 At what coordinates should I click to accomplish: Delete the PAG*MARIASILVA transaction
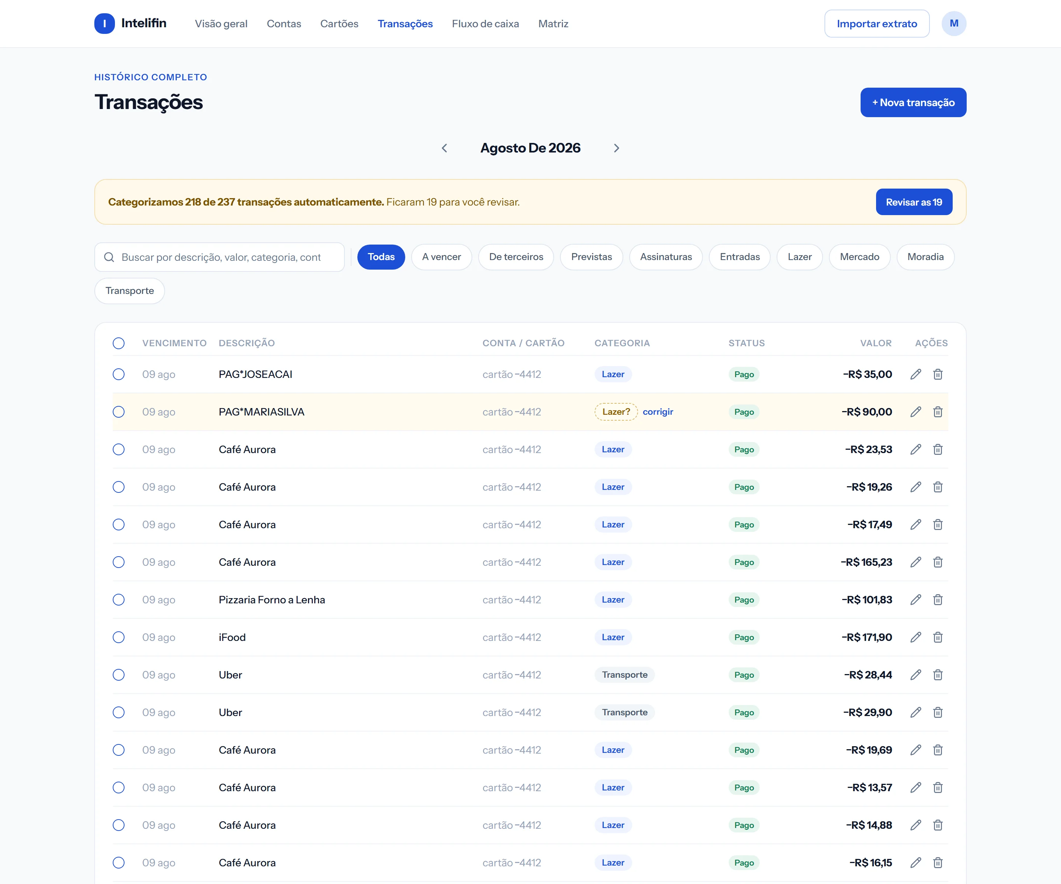tap(938, 412)
